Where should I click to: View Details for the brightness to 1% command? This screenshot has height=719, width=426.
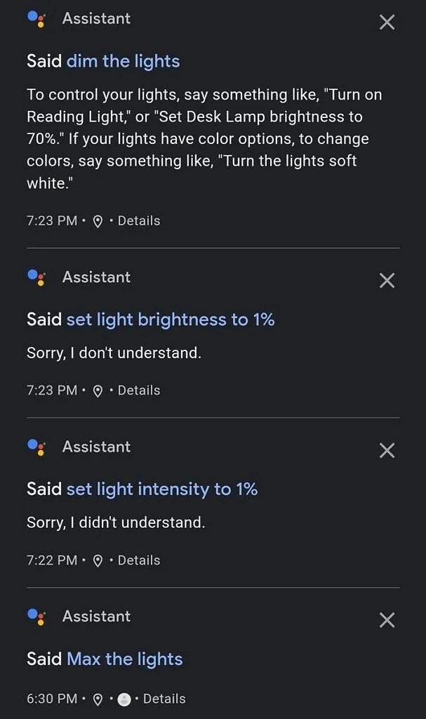[139, 390]
